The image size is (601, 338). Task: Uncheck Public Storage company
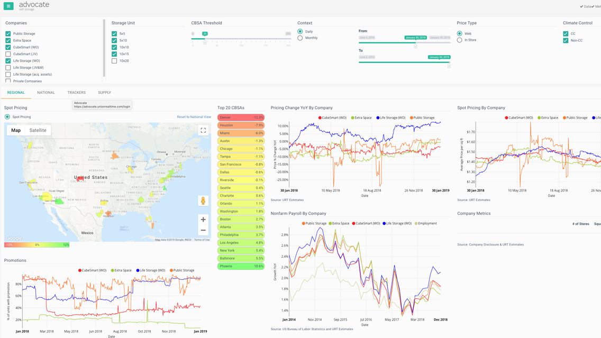pyautogui.click(x=8, y=34)
